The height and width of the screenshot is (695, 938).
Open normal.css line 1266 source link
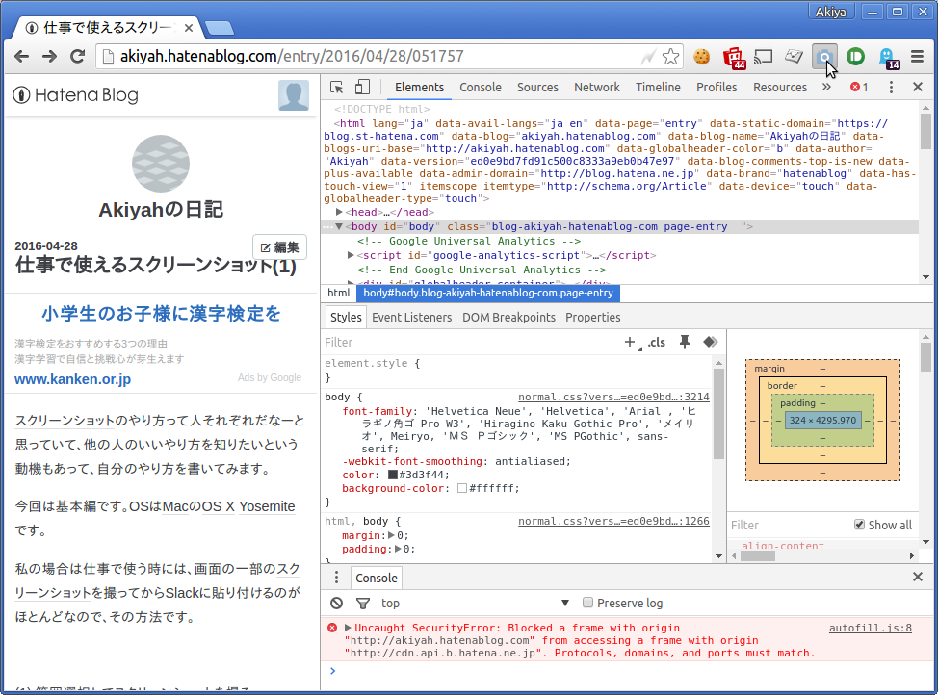(613, 521)
